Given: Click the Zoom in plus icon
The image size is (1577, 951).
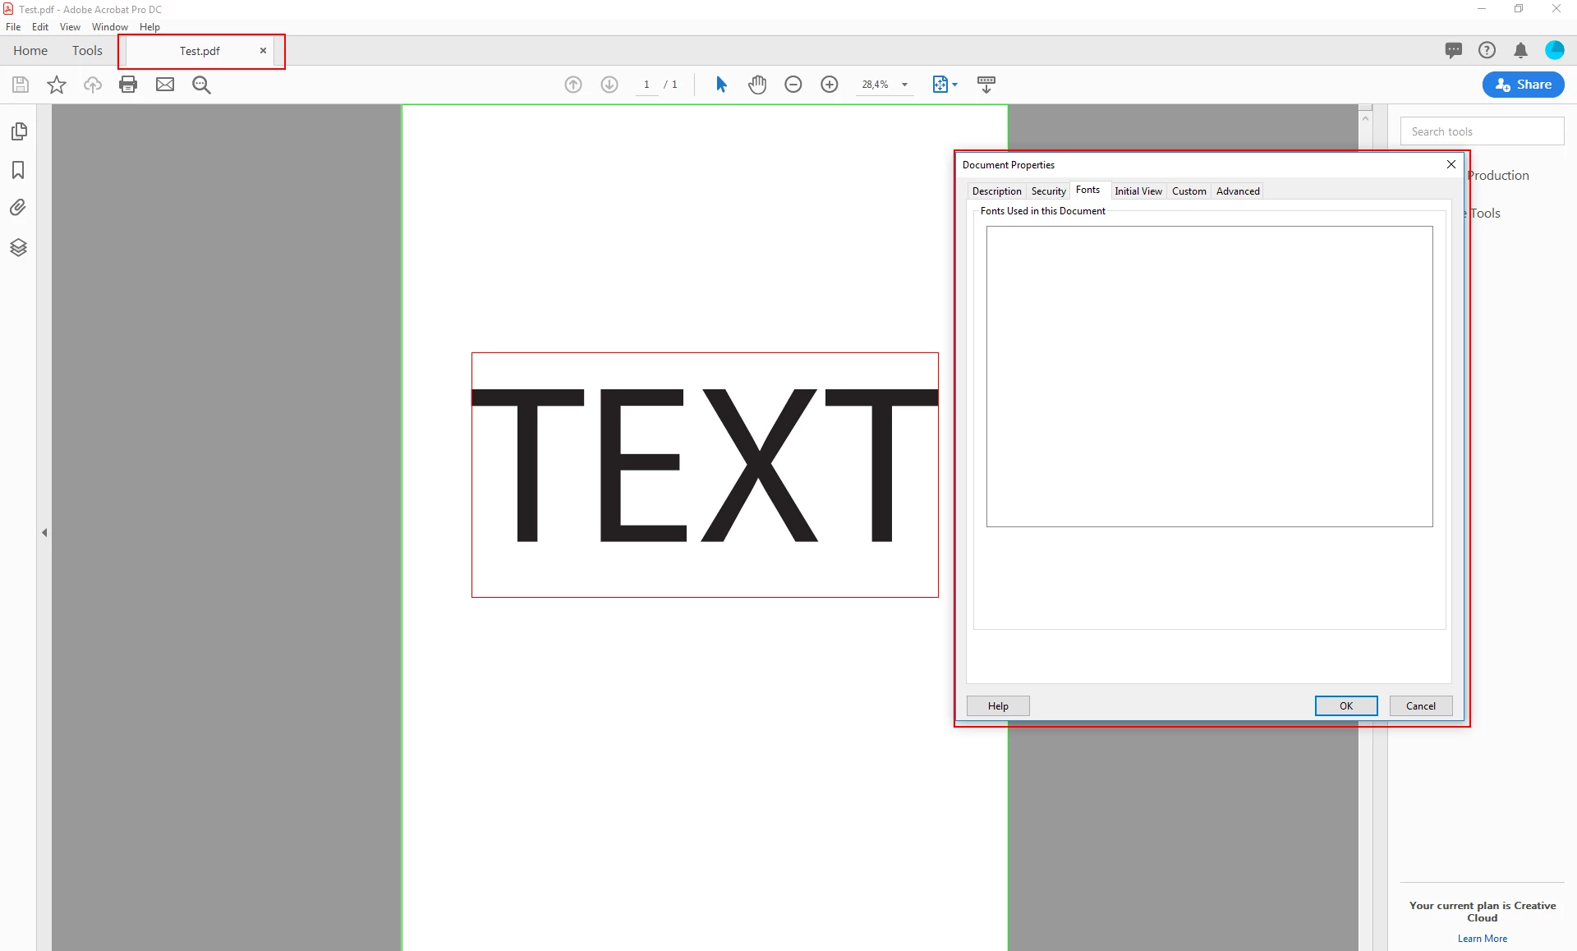Looking at the screenshot, I should pos(830,85).
